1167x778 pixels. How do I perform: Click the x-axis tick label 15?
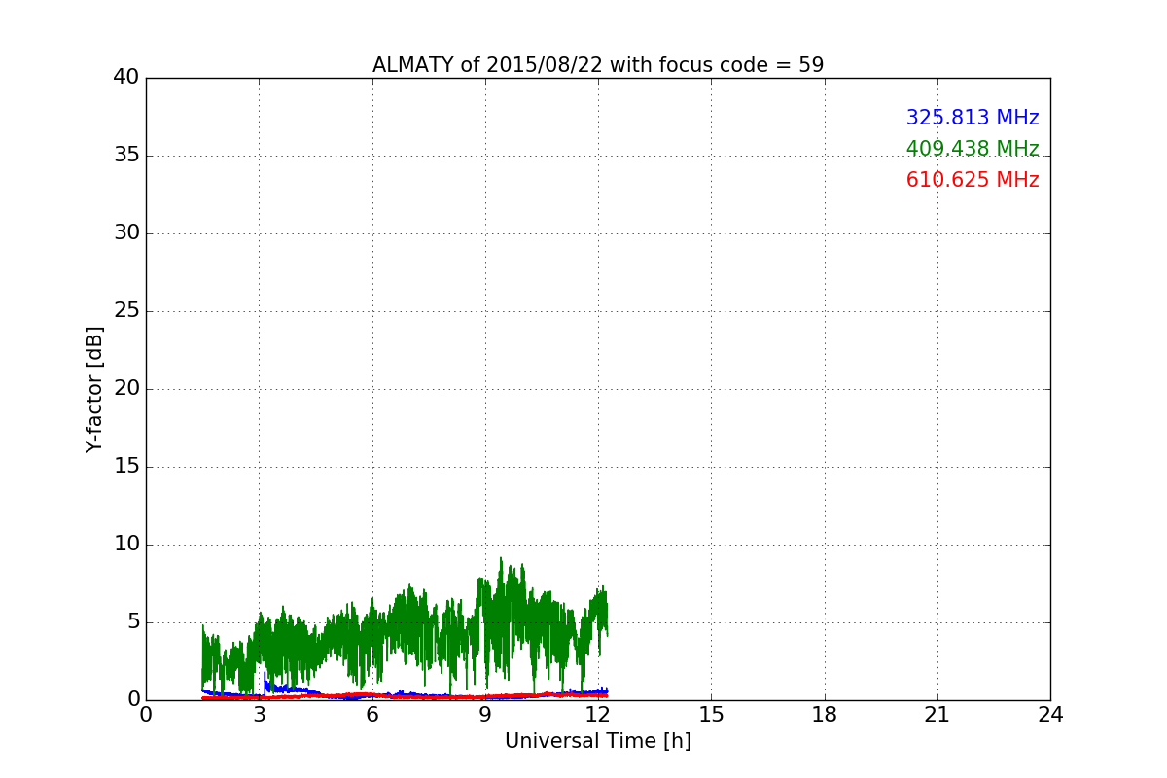tap(711, 714)
